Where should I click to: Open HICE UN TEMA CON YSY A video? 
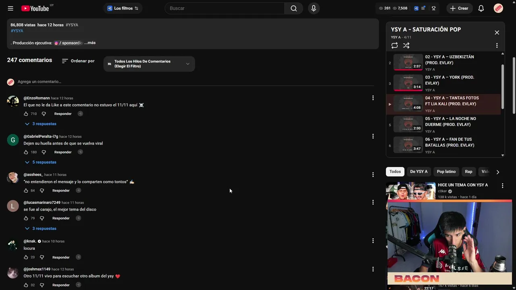(463, 185)
